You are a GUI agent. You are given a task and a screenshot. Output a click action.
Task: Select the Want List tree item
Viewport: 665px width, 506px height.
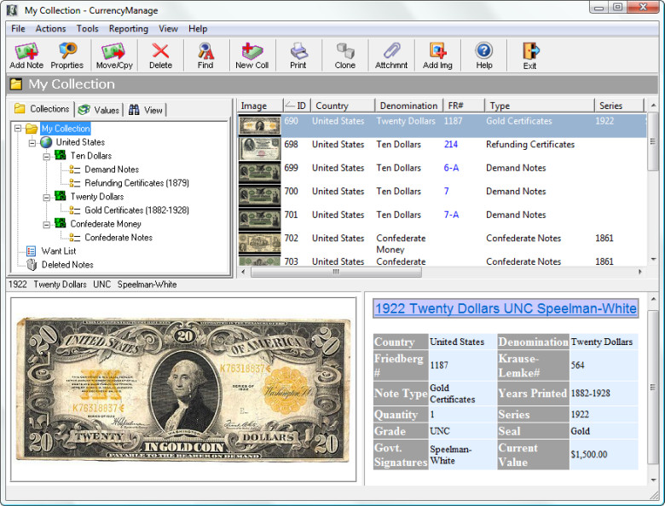(59, 251)
